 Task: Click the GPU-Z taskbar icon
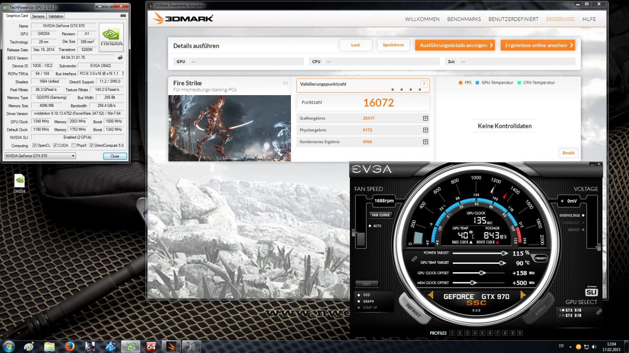pos(131,346)
